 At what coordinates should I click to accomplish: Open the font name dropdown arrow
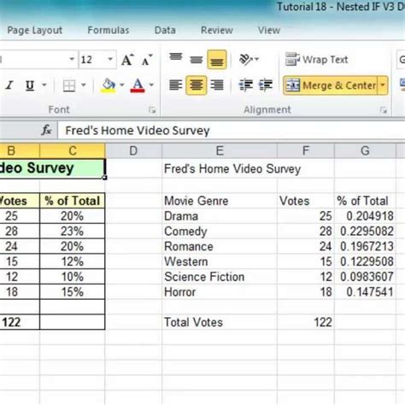coord(72,60)
